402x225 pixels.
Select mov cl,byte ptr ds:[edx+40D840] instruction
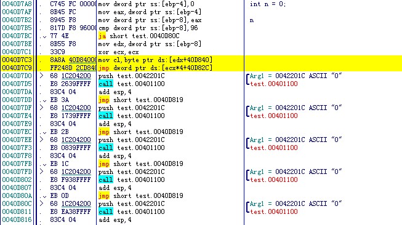155,60
